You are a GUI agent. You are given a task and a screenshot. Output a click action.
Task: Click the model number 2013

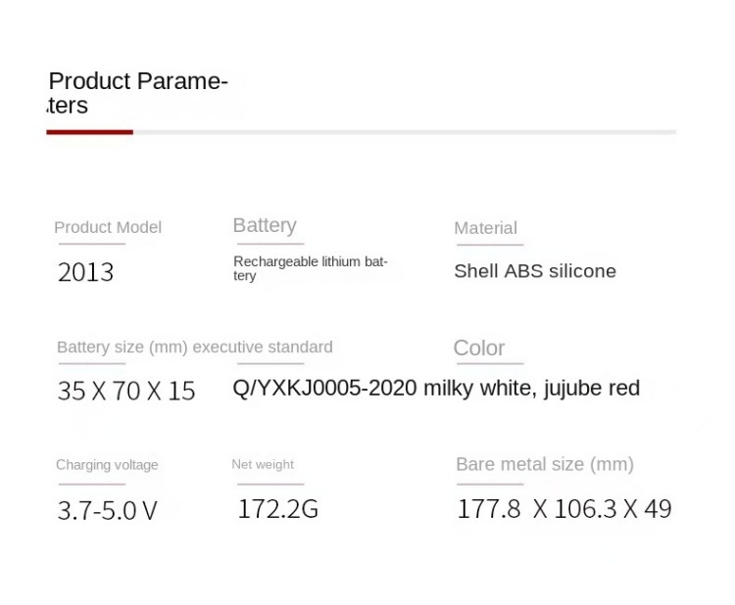(86, 272)
